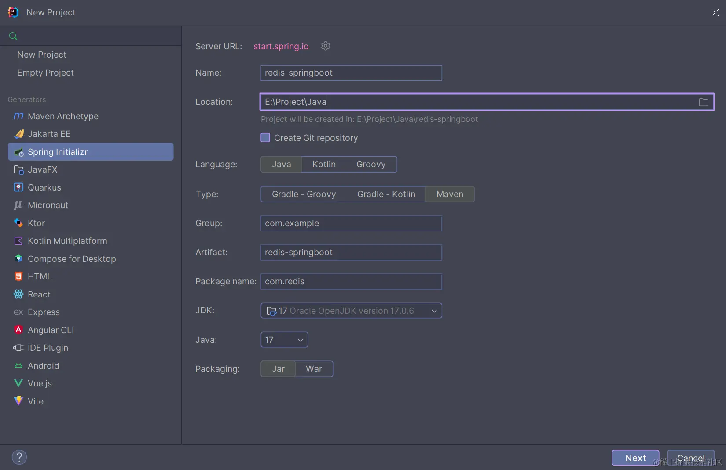
Task: Click the Cancel button
Action: [691, 458]
